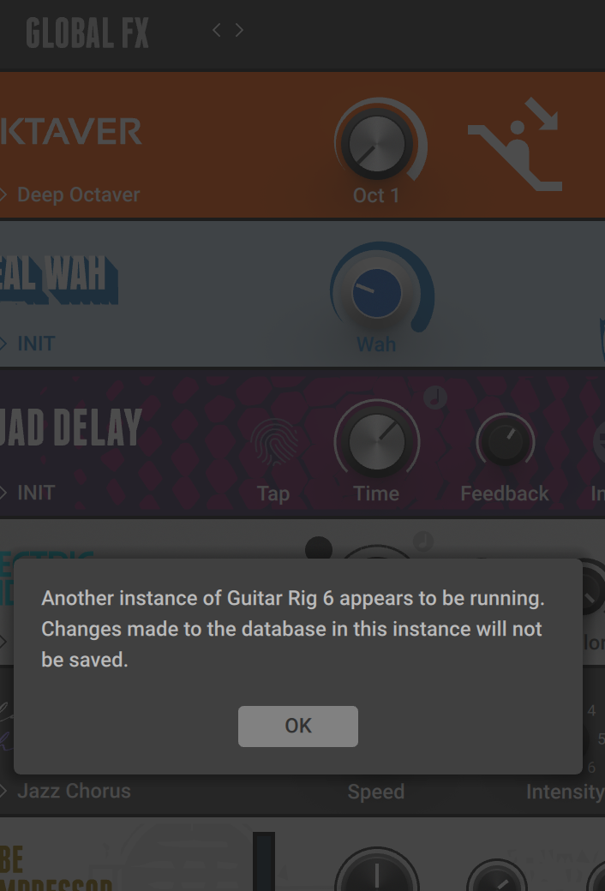Screen dimensions: 605x891
Task: Click the Oct 1 knob on Oktaver
Action: (x=377, y=144)
